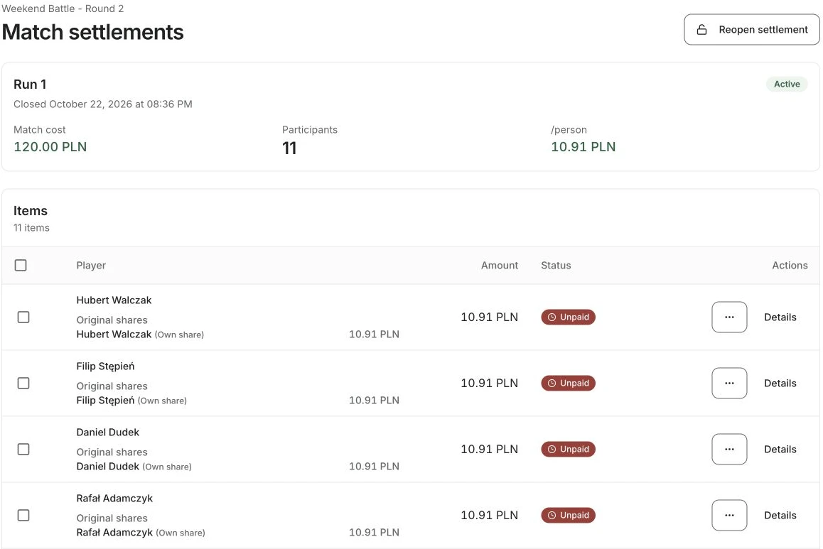
Task: Click the Hubert Walczak (Own share) line
Action: pyautogui.click(x=140, y=335)
